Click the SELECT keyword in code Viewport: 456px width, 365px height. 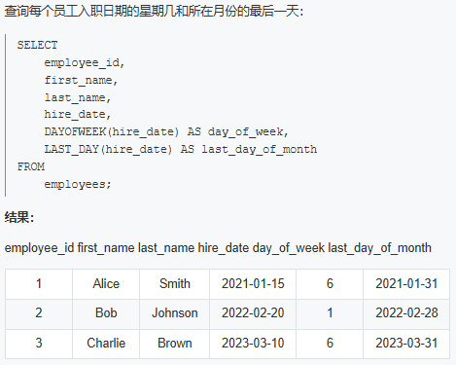[37, 45]
